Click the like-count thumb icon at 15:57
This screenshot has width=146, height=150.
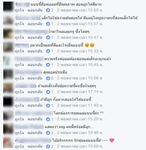[x=48, y=24]
